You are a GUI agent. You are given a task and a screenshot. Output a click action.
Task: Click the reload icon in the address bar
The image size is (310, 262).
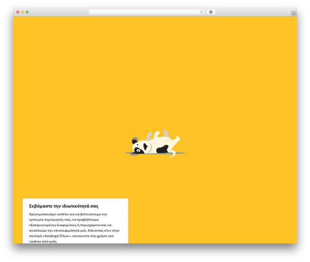tap(201, 12)
